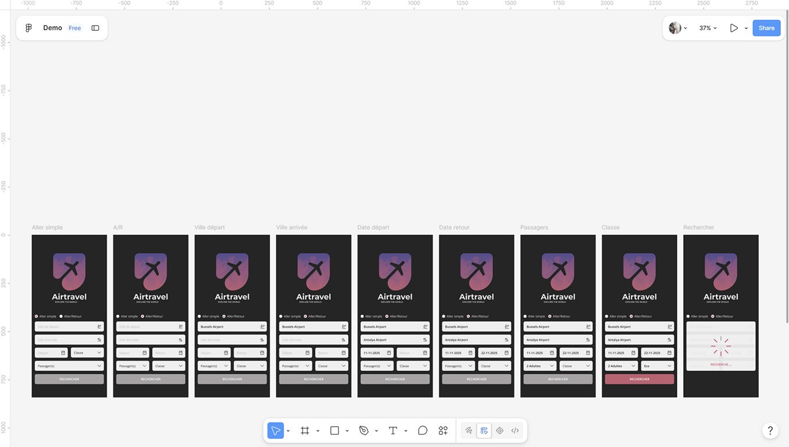Click the user avatar picture
This screenshot has width=789, height=447.
click(675, 28)
